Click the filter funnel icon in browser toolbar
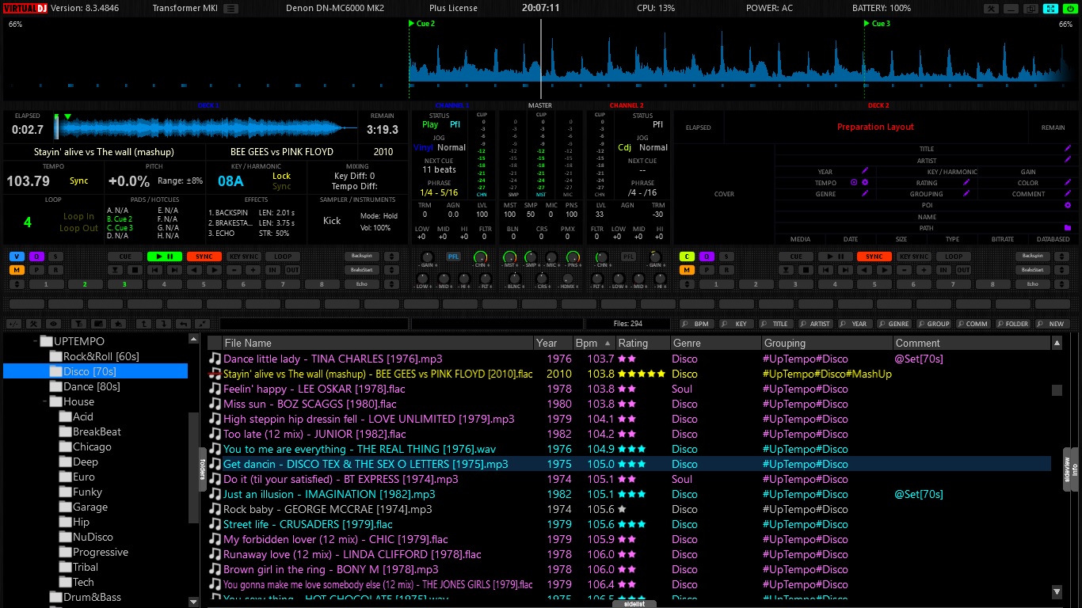The image size is (1082, 608). pos(77,324)
